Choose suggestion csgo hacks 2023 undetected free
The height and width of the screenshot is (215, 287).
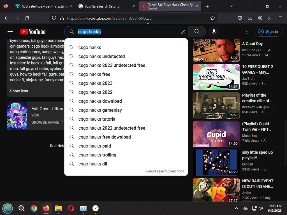pyautogui.click(x=126, y=65)
